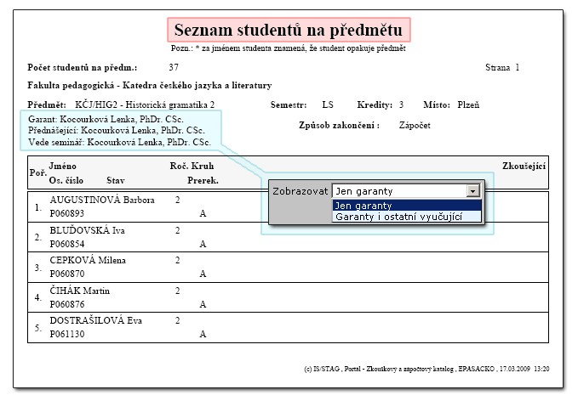578x401 pixels.
Task: Click personal number P060893
Action: coord(67,213)
